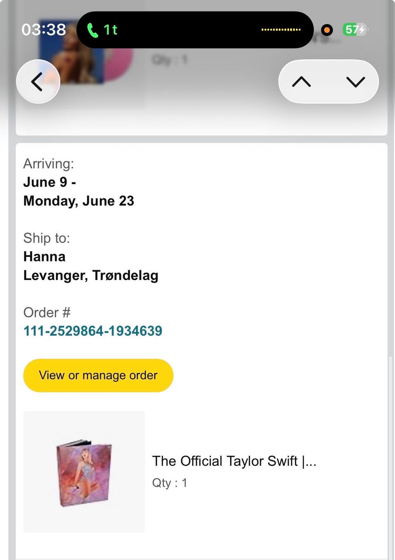Tap Qty : 1 under Taylor Swift item
Viewport: 395px width, 560px height.
(x=170, y=483)
